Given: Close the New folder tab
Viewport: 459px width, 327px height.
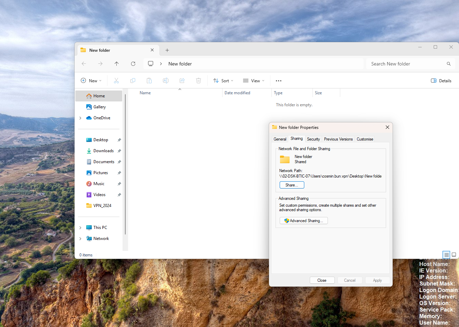Looking at the screenshot, I should click(152, 50).
